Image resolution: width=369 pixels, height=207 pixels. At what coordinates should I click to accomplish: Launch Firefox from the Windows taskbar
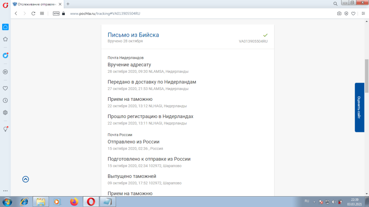pyautogui.click(x=74, y=202)
